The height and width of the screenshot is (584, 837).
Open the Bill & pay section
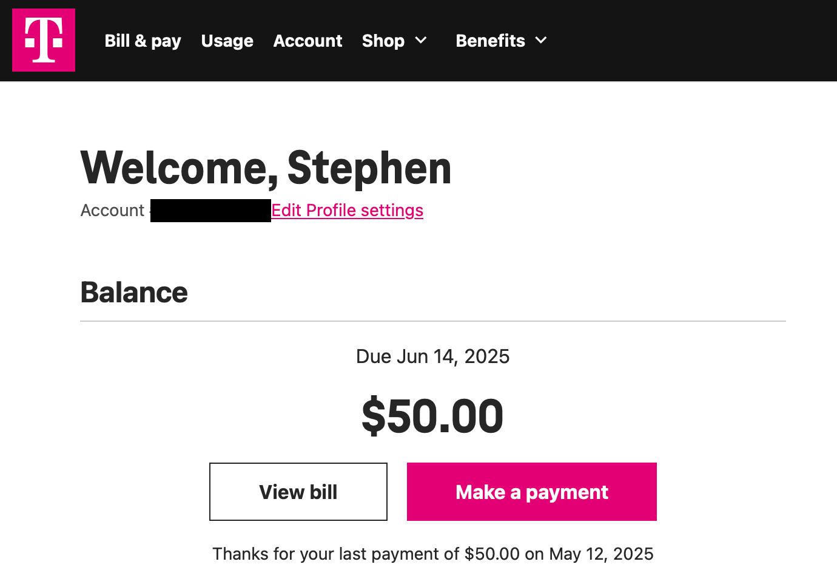coord(143,41)
